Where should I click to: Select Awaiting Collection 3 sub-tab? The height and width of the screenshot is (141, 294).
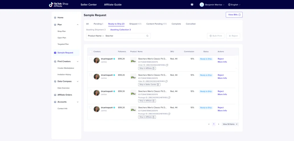tap(121, 30)
